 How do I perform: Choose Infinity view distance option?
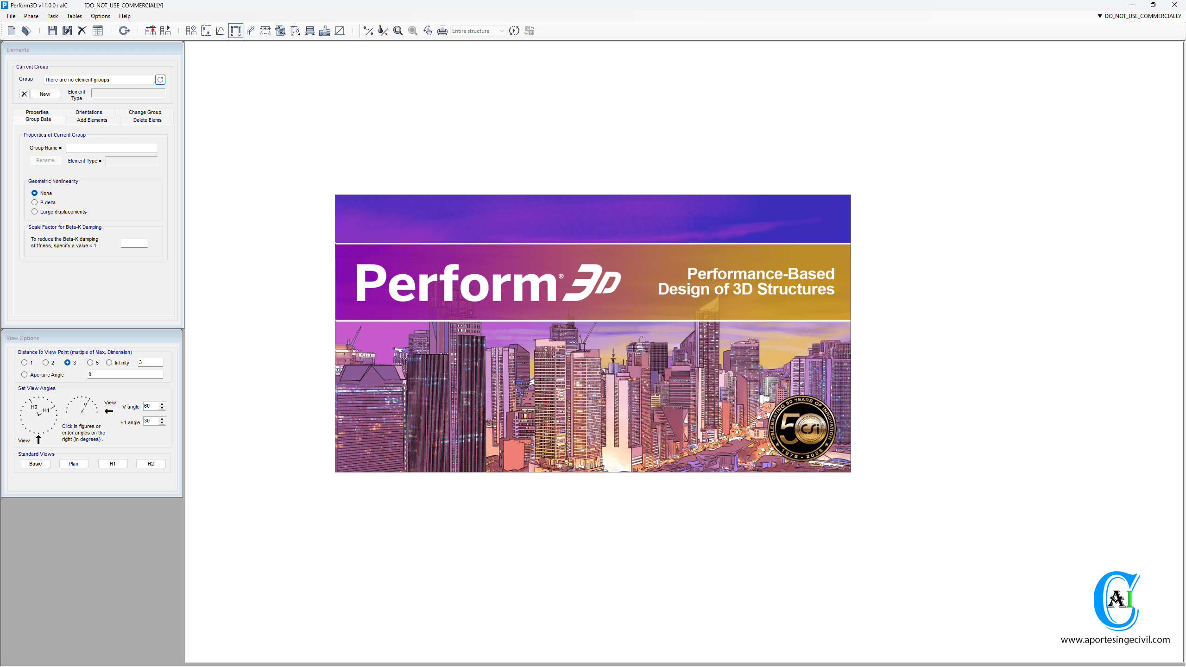click(x=109, y=363)
